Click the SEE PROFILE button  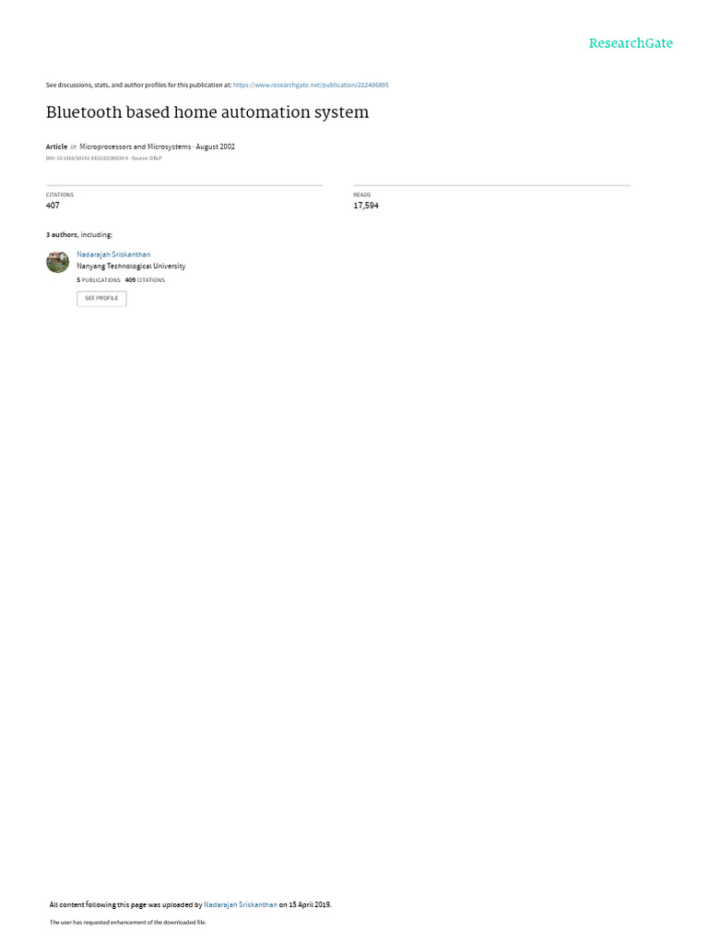pos(101,299)
